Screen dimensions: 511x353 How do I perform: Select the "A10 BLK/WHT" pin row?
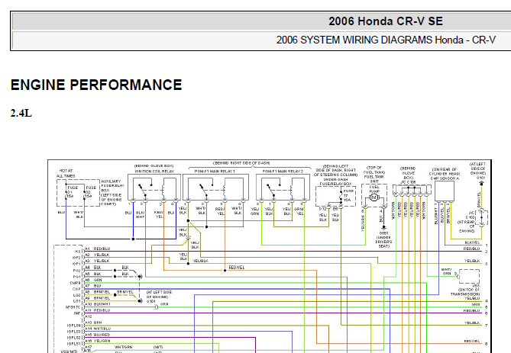tap(98, 304)
